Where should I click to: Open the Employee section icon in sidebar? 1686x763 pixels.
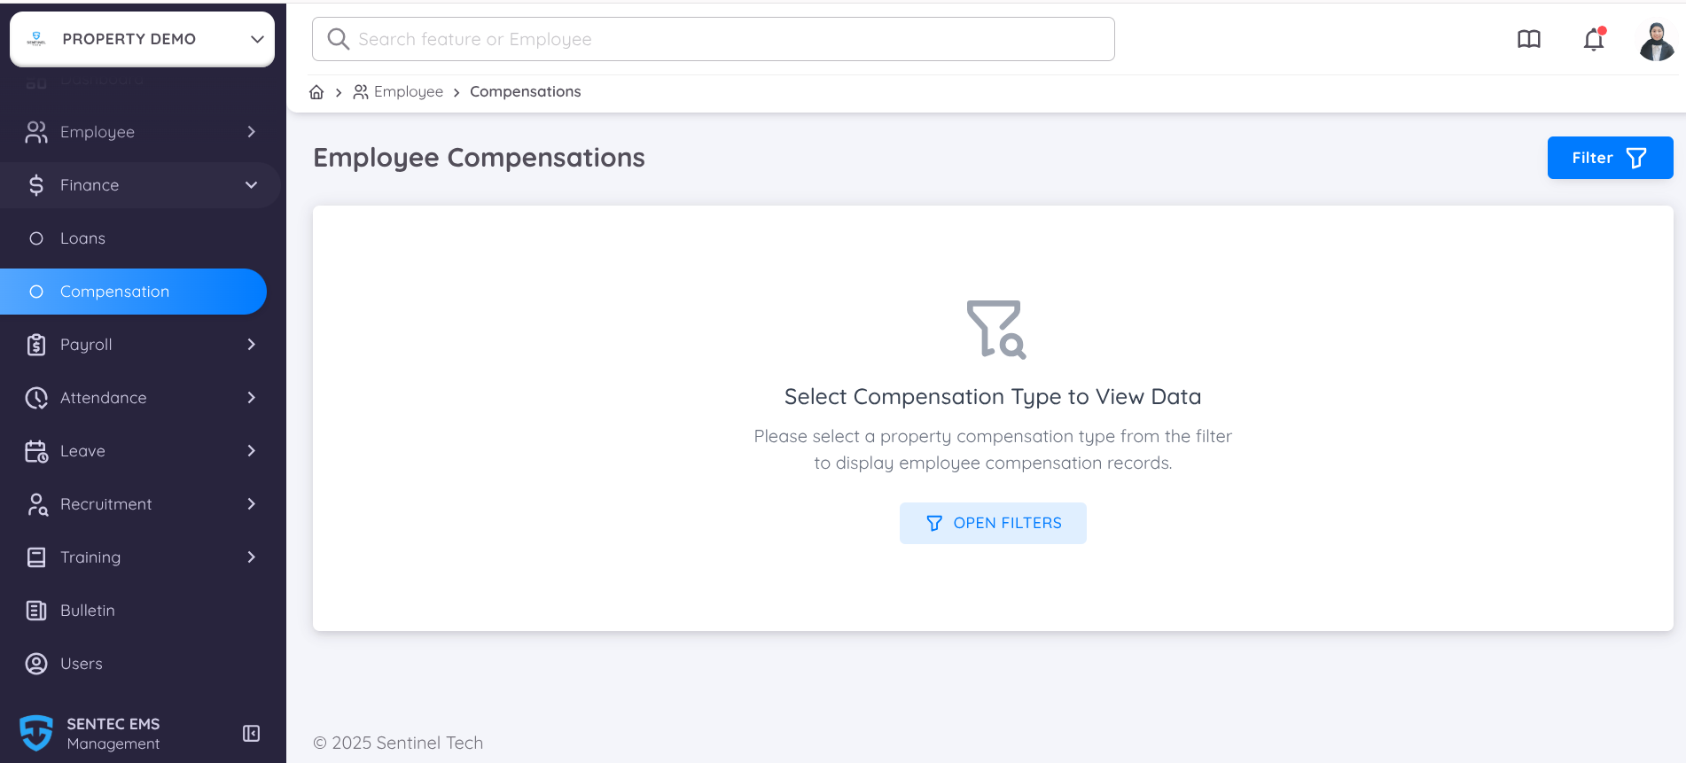click(x=35, y=131)
